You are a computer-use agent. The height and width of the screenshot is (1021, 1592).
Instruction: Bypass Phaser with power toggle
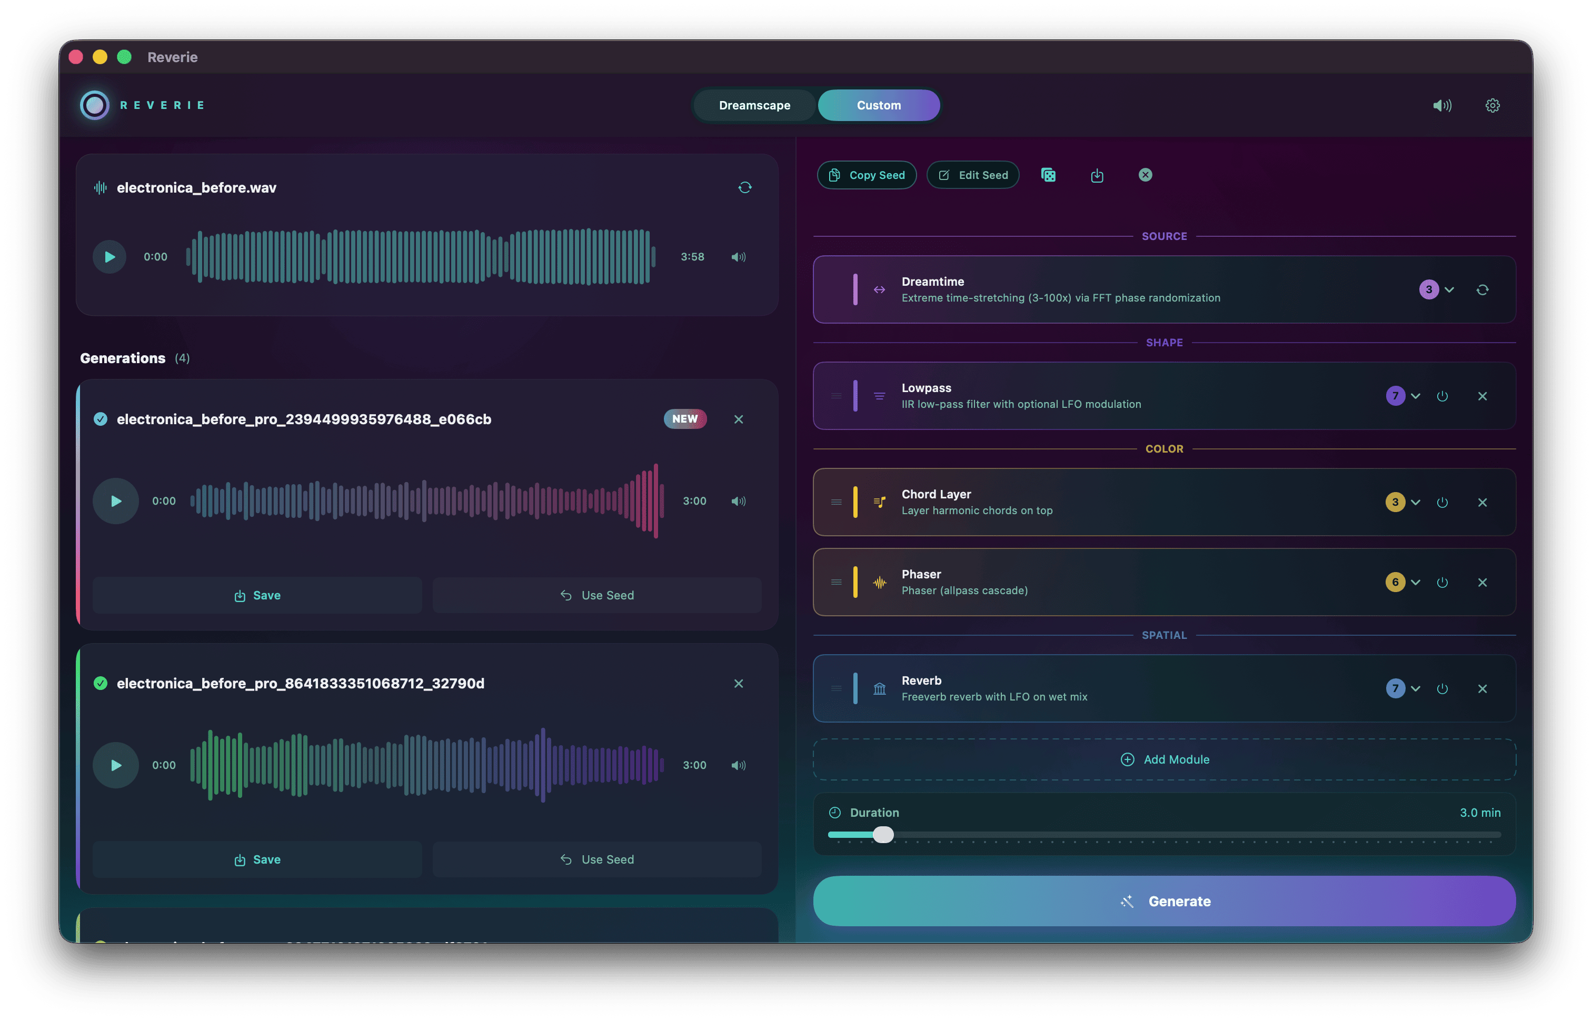click(1441, 582)
